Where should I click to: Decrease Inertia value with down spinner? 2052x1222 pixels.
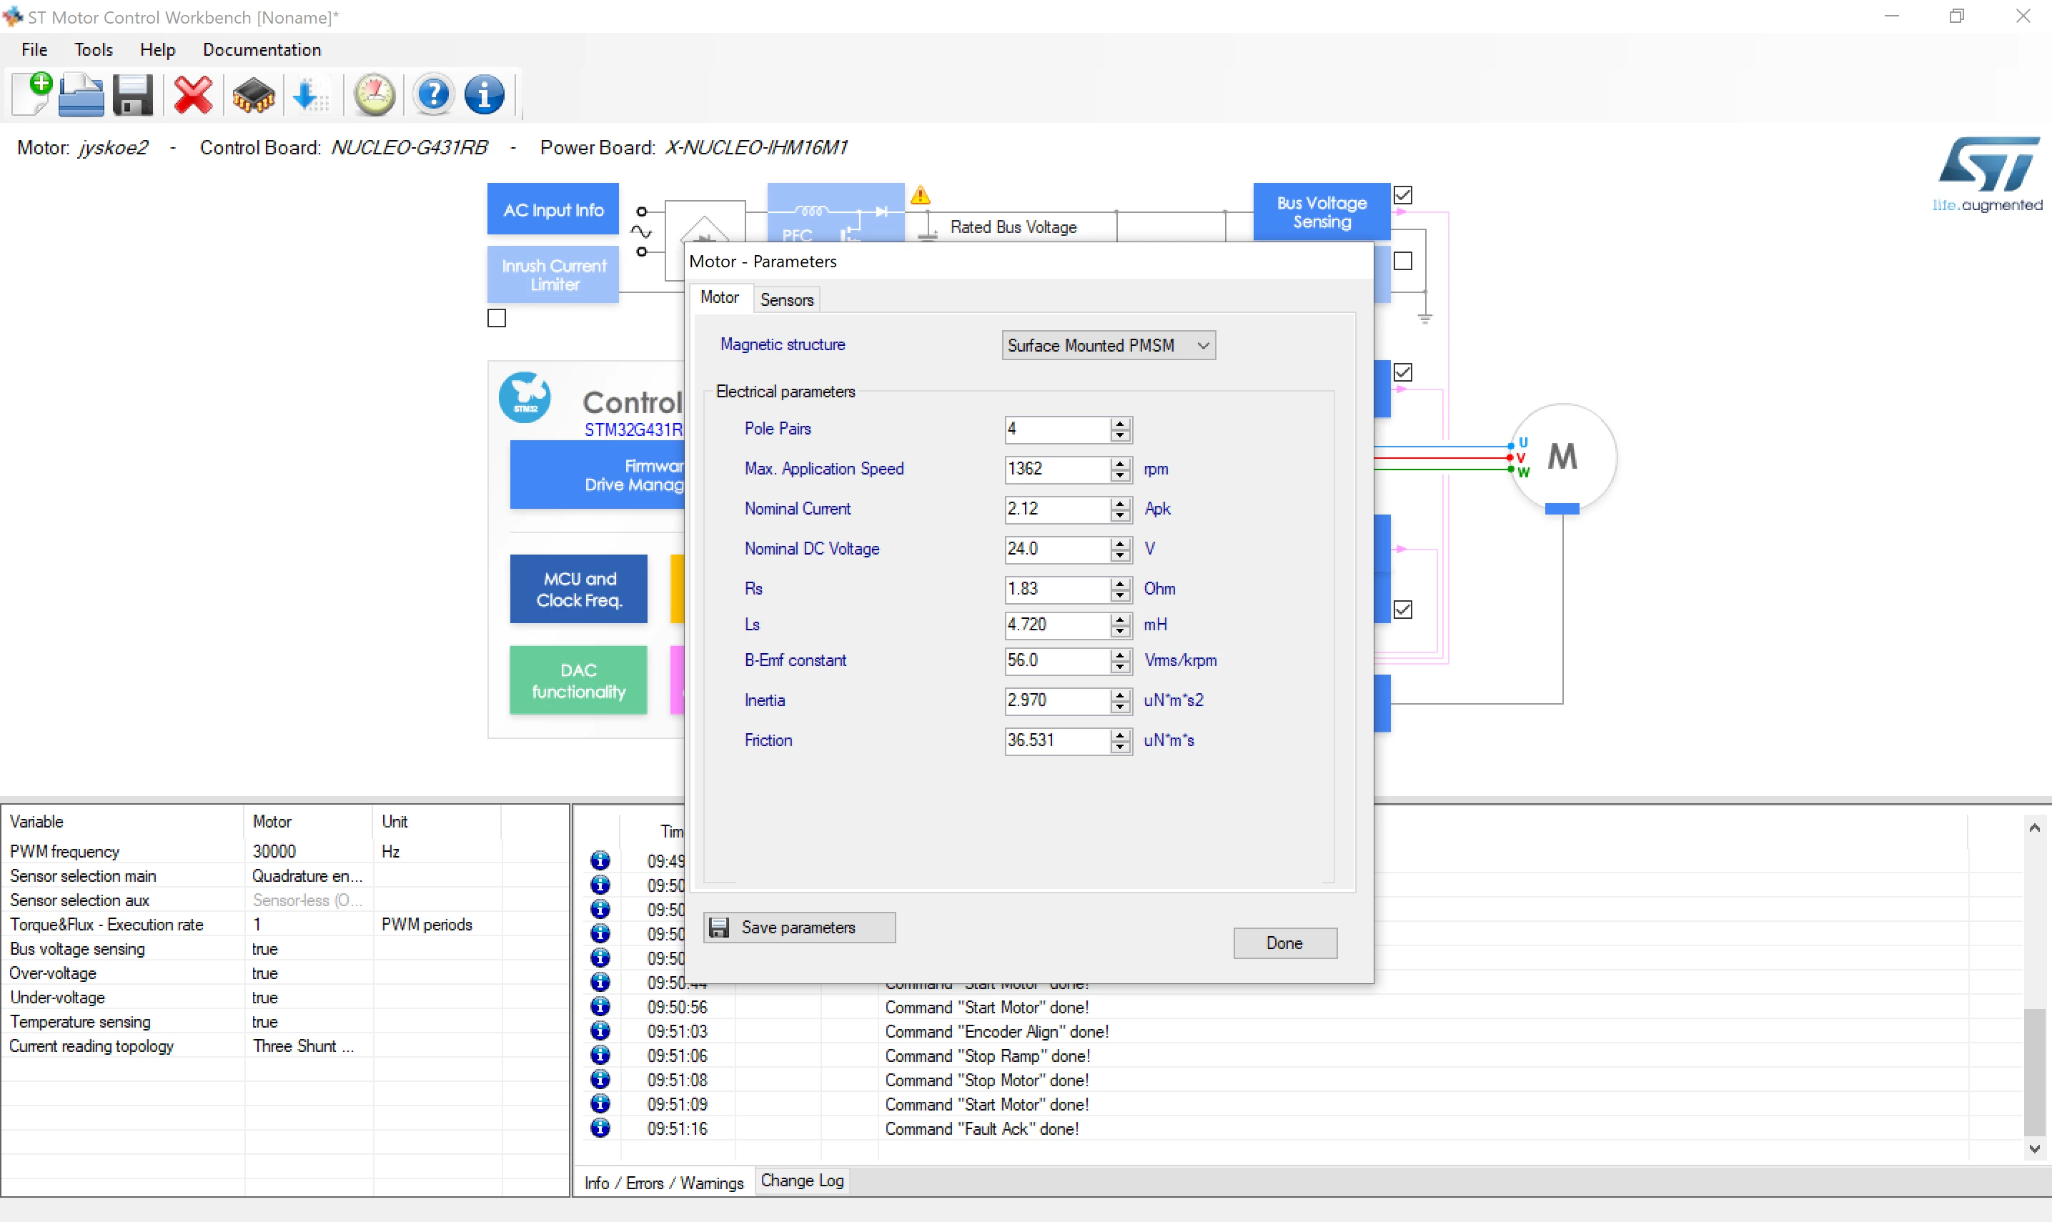click(x=1120, y=707)
